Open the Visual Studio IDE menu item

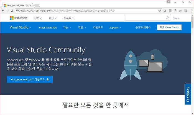point(47,27)
